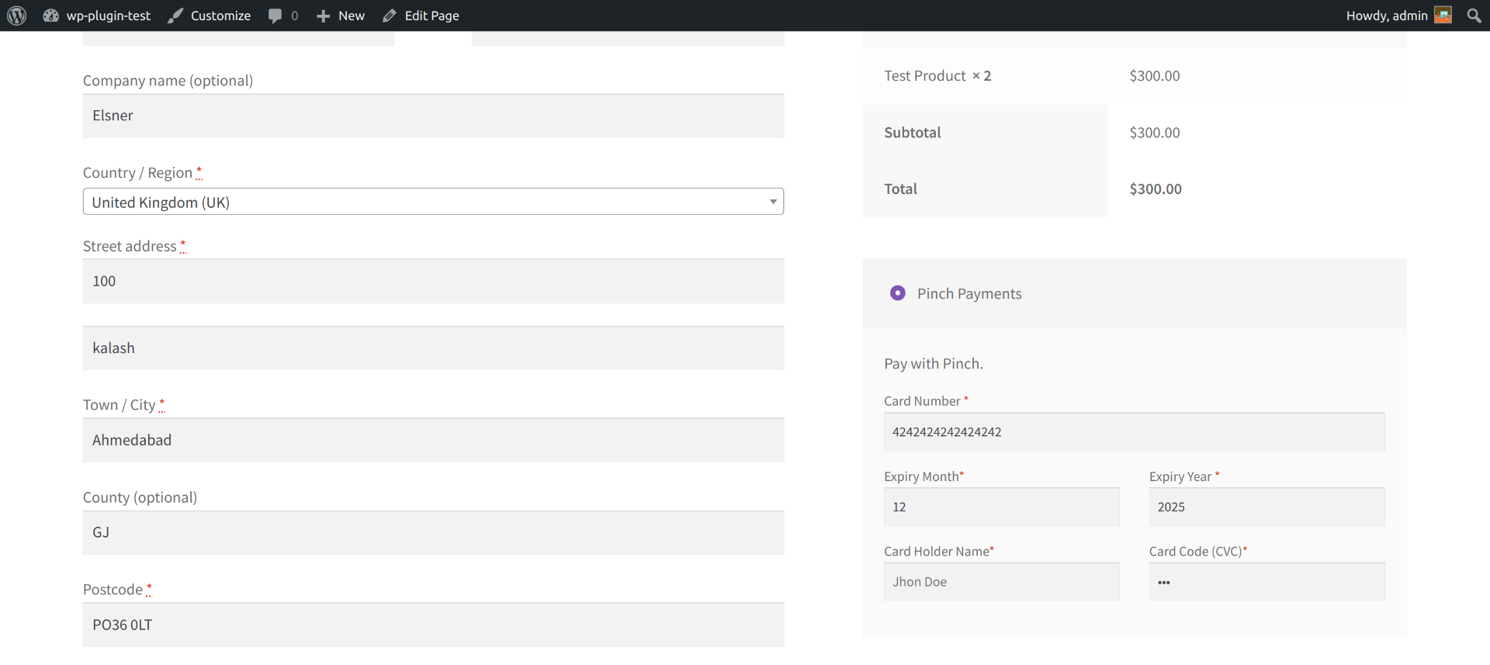Select the Pinch Payments radio button
The width and height of the screenshot is (1490, 665).
point(898,293)
